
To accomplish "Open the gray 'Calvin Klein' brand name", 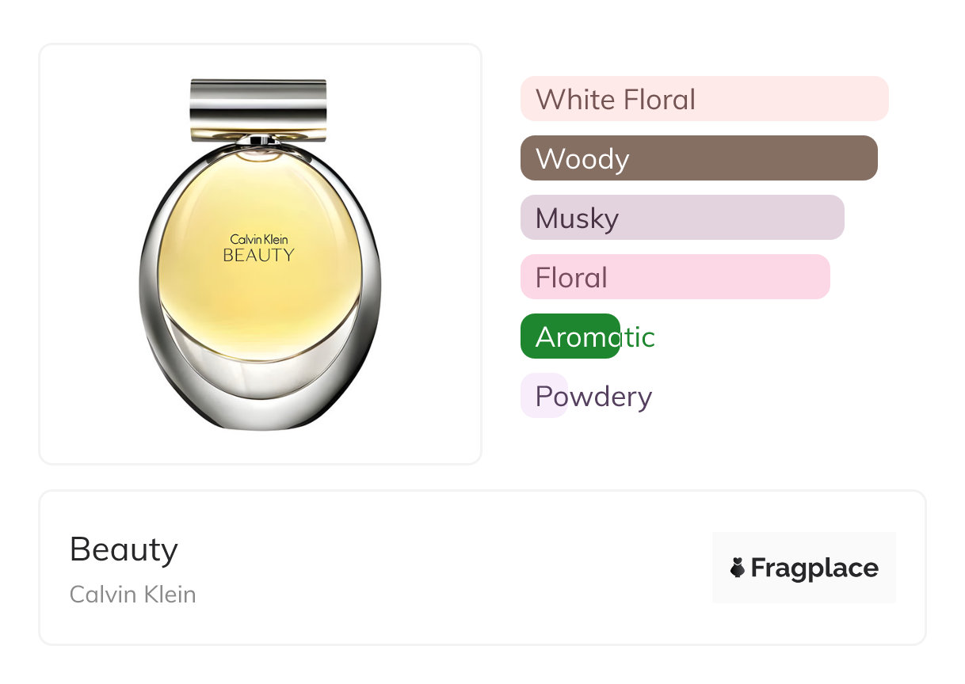I will coord(132,594).
